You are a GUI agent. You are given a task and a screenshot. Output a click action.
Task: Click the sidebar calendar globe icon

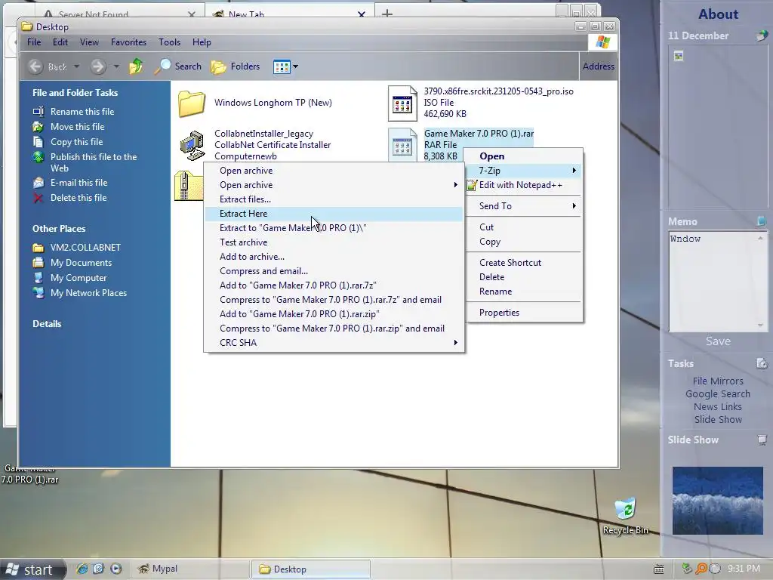[762, 35]
